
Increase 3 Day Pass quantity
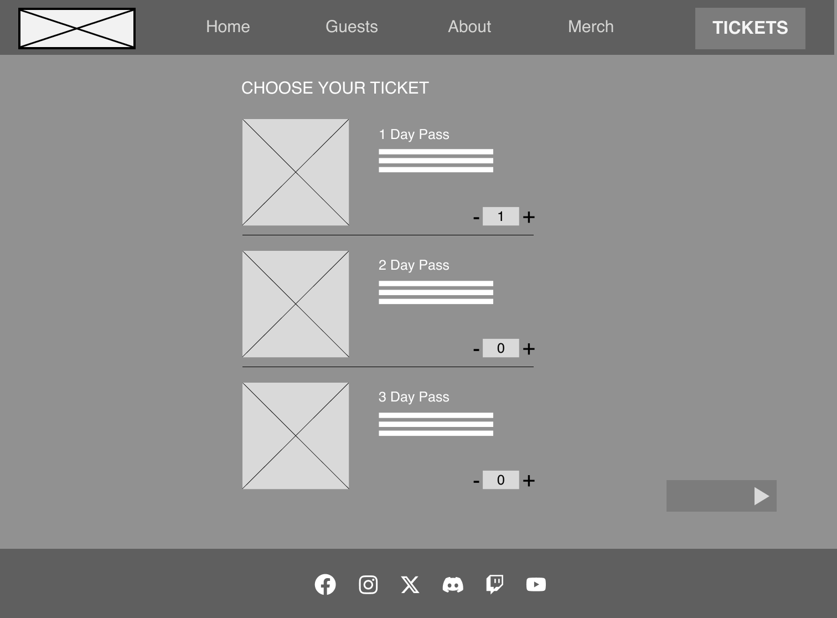tap(529, 481)
